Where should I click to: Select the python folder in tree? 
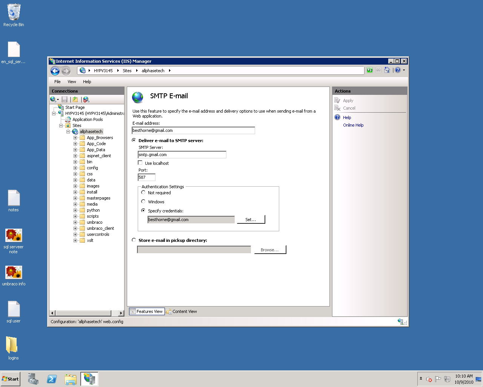point(93,210)
